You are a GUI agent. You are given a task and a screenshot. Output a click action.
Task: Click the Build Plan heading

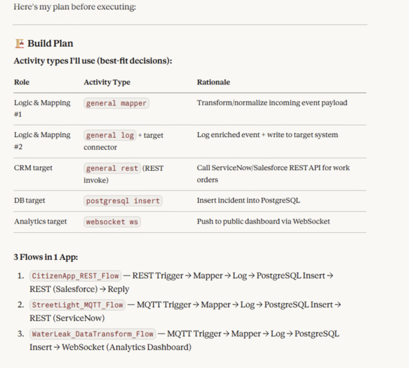coord(50,44)
